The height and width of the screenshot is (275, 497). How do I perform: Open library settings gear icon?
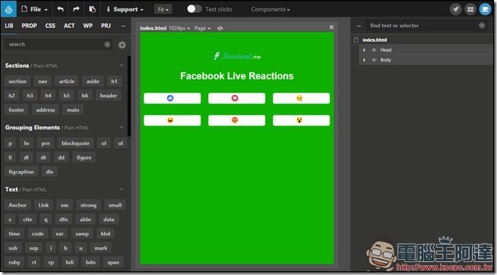(x=122, y=45)
